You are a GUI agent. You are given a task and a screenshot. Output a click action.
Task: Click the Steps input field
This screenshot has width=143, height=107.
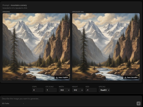tap(38, 90)
